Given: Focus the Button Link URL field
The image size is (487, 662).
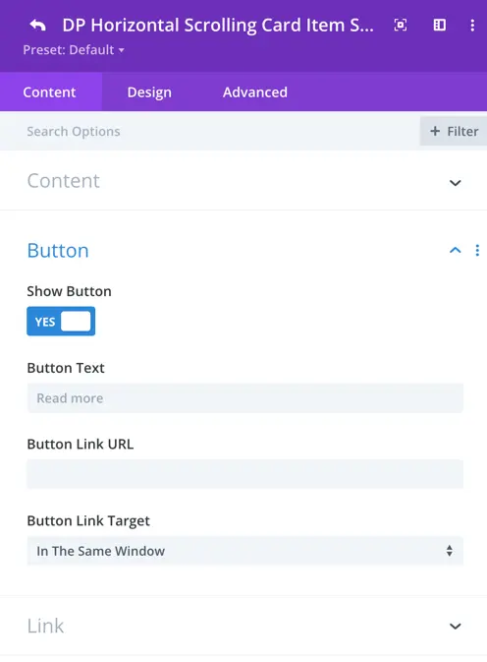Looking at the screenshot, I should (245, 474).
